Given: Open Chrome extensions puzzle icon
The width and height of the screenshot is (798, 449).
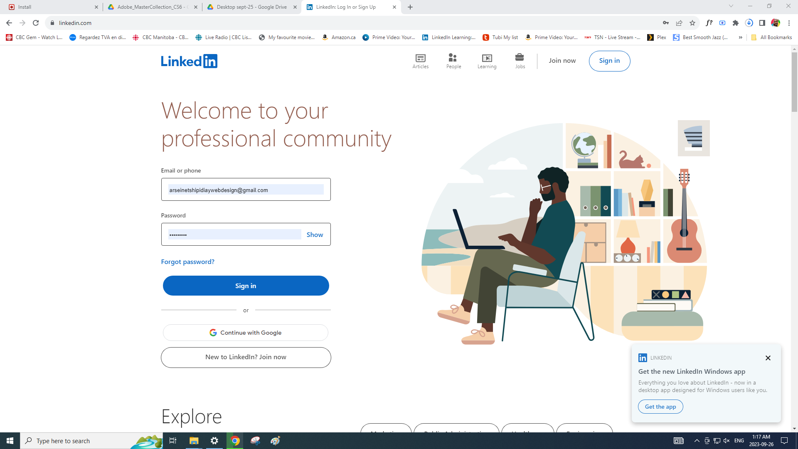Looking at the screenshot, I should pyautogui.click(x=736, y=23).
